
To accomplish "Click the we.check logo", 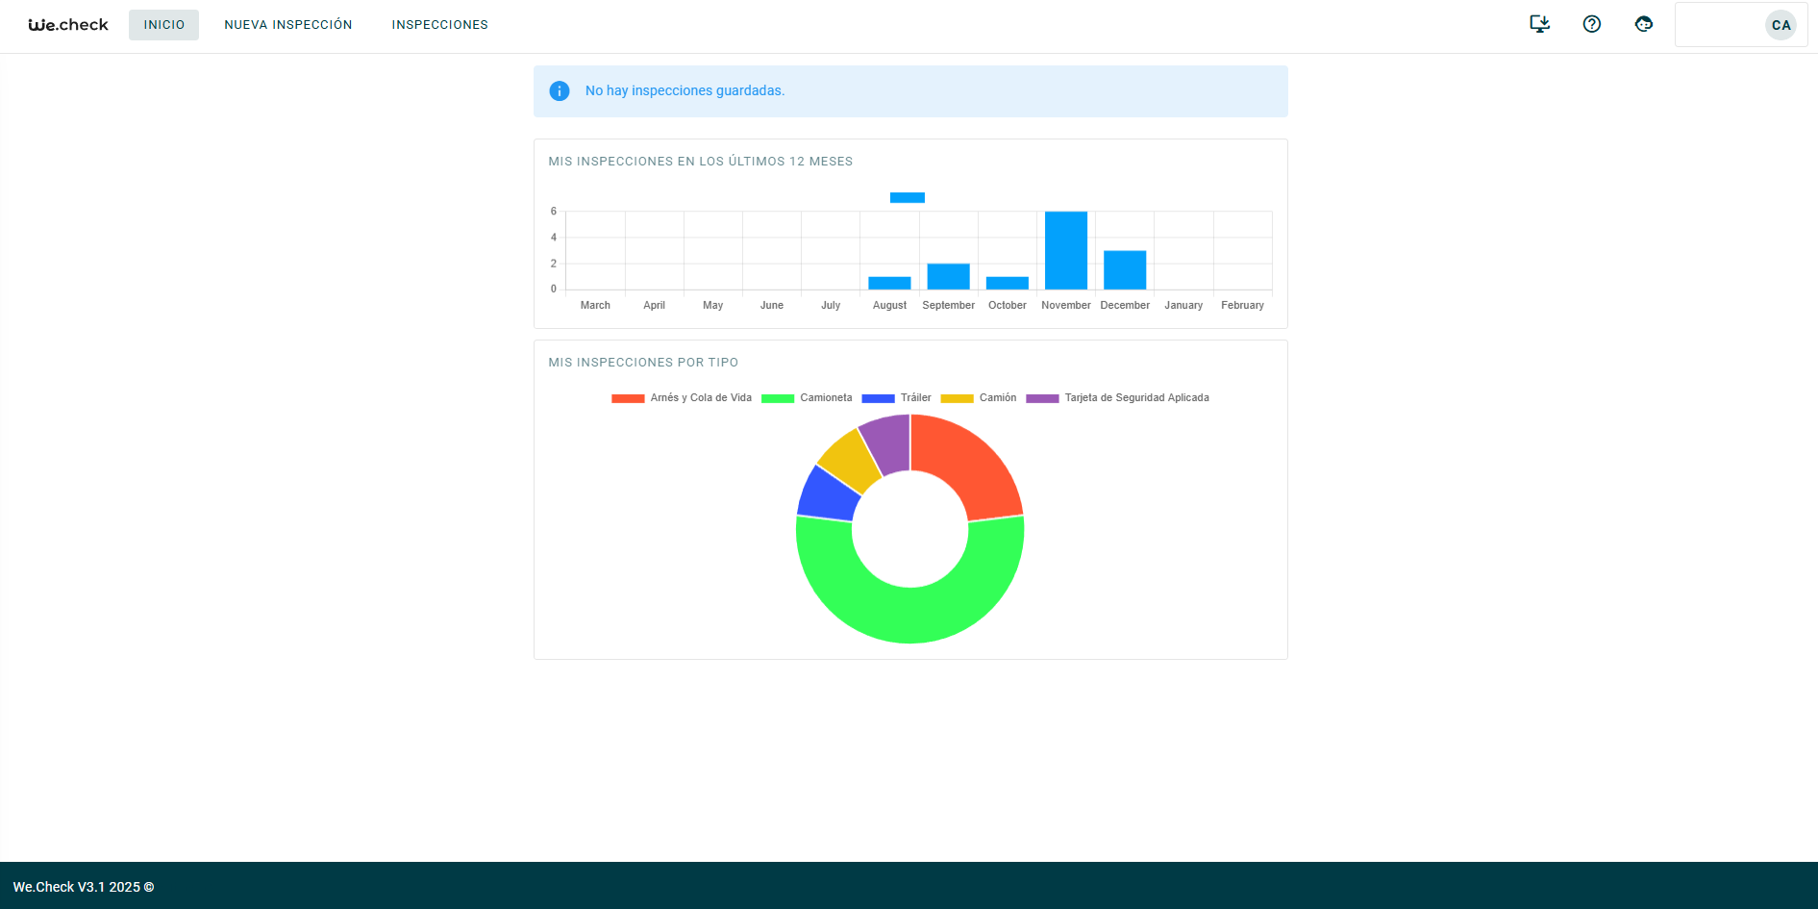I will click(x=68, y=25).
